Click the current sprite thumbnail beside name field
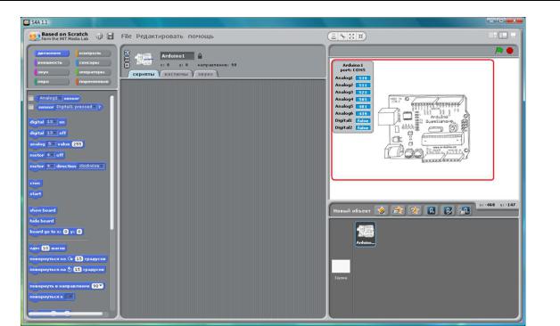560x326 pixels. coord(144,59)
